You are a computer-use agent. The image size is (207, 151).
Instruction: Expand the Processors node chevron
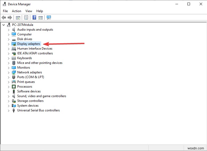tap(8, 87)
